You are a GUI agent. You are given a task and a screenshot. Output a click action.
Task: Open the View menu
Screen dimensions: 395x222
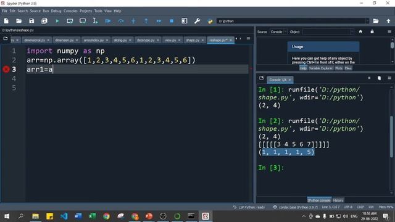click(x=108, y=11)
